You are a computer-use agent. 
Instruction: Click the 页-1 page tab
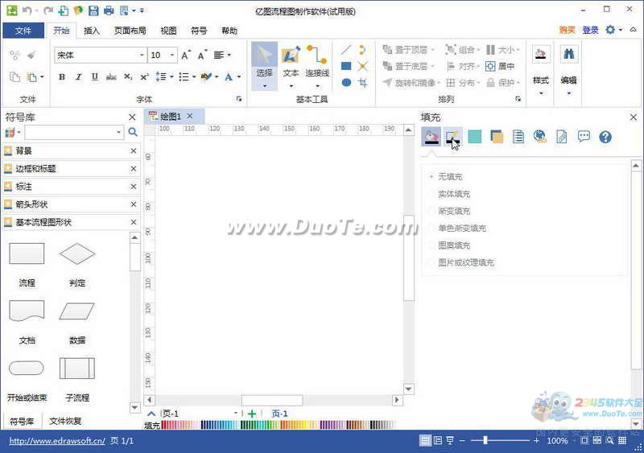coord(279,414)
